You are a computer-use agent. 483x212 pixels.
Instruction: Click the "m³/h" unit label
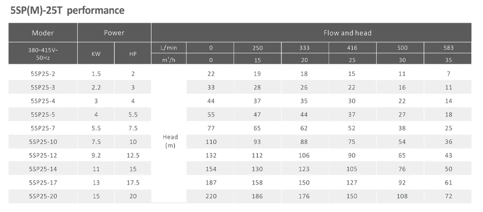click(x=168, y=60)
